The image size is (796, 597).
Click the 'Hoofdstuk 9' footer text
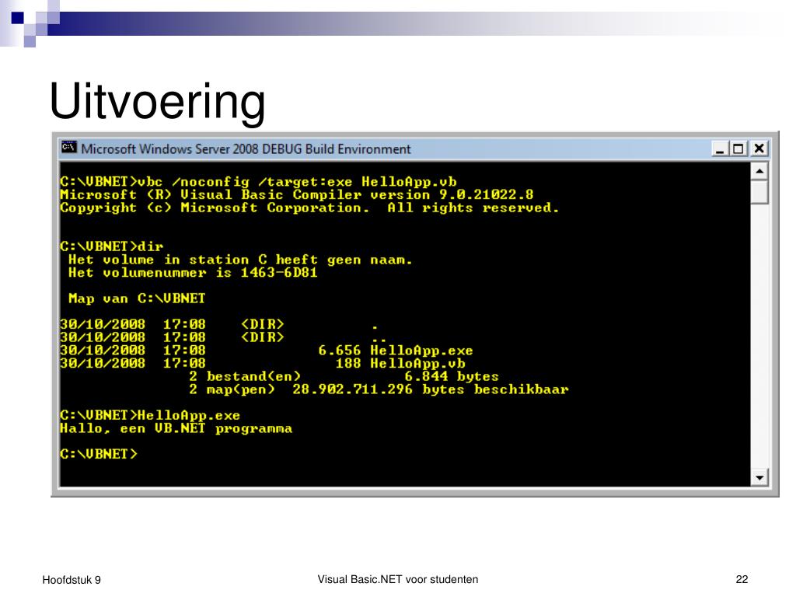click(x=72, y=580)
